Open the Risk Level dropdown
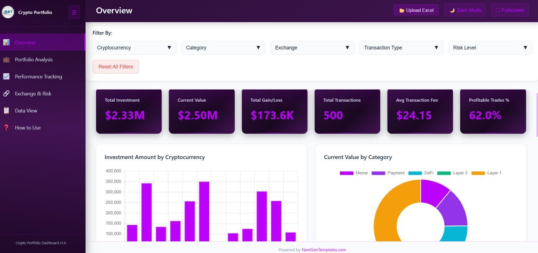This screenshot has height=253, width=538. click(490, 48)
